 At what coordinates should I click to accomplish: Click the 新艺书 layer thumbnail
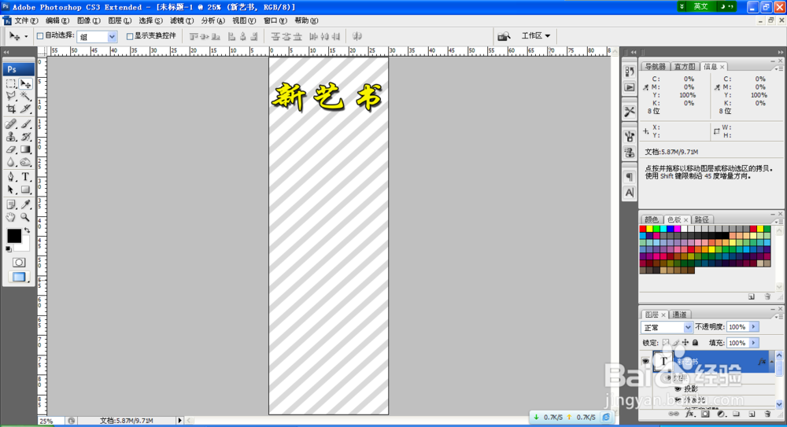click(x=663, y=361)
